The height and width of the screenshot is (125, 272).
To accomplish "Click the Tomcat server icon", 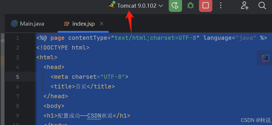I will tap(111, 5).
